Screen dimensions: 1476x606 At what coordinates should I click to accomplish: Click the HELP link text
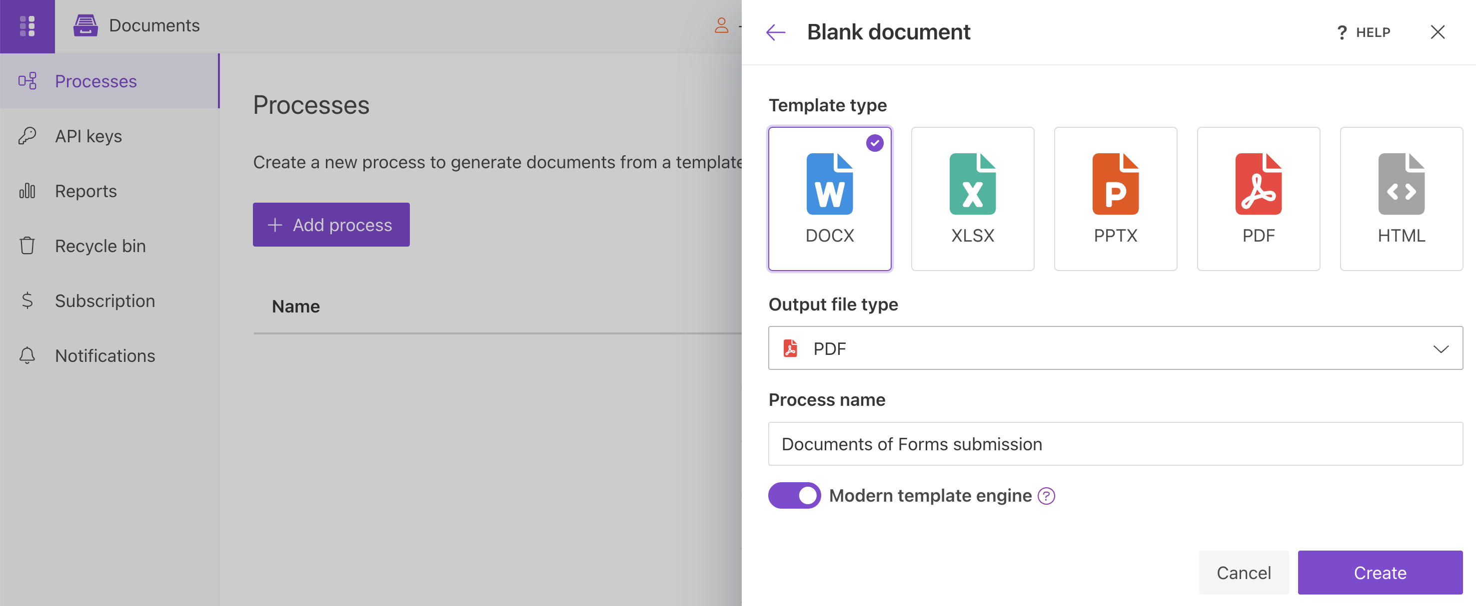point(1373,32)
